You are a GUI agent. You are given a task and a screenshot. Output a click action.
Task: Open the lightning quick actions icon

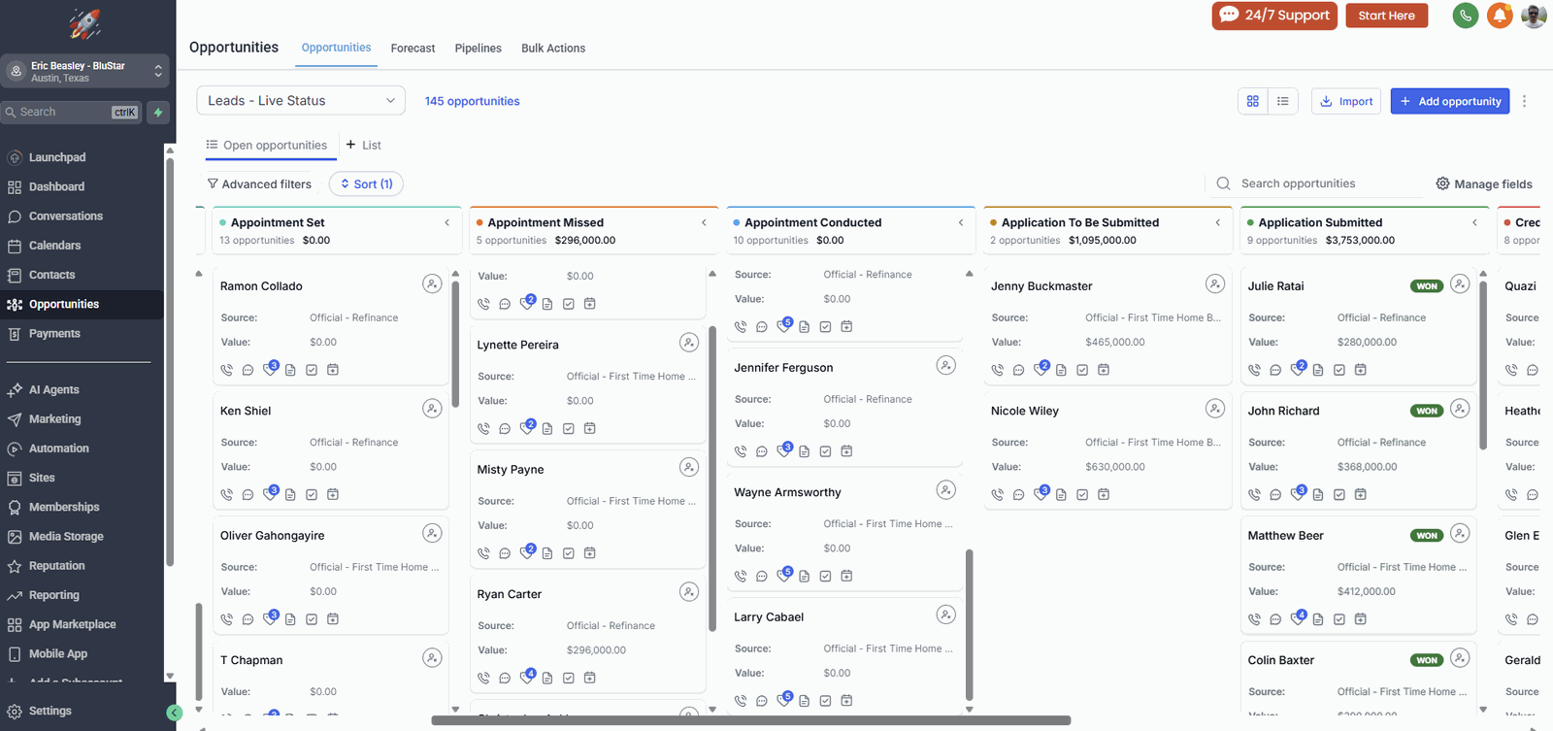[x=158, y=113]
